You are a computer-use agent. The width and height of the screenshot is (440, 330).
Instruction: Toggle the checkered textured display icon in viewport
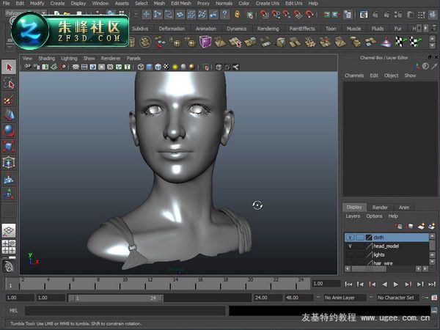(x=166, y=67)
